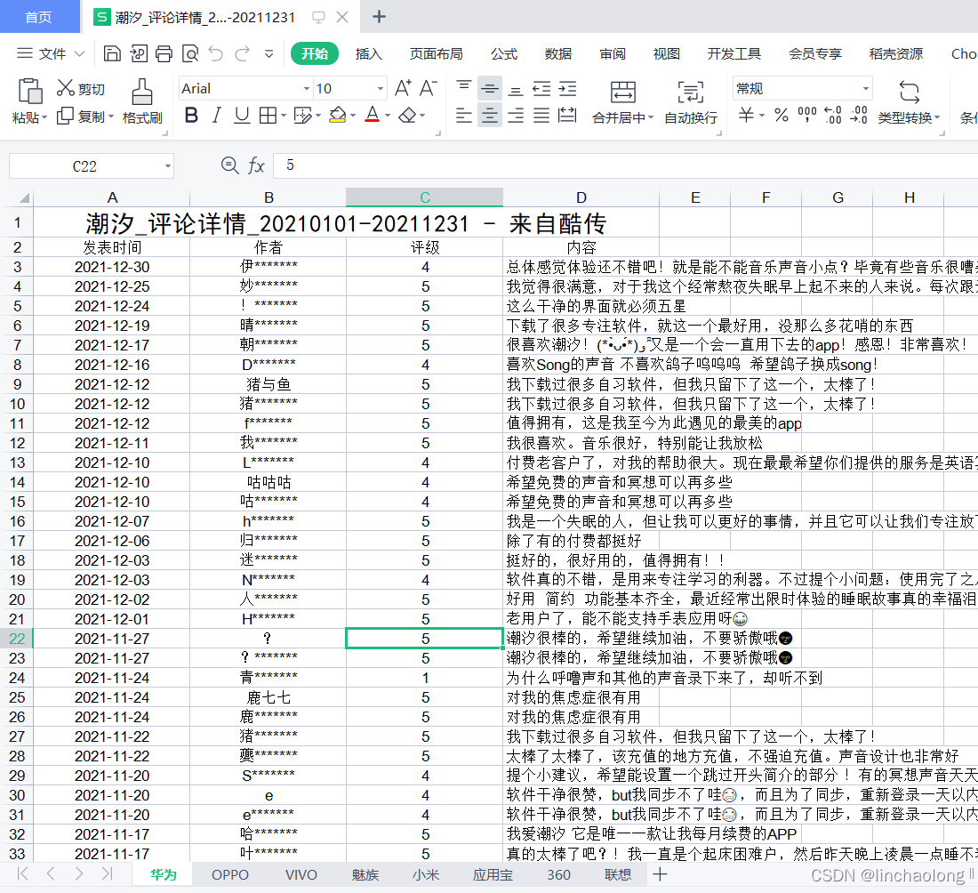Open the Arial font name dropdown

coord(306,89)
